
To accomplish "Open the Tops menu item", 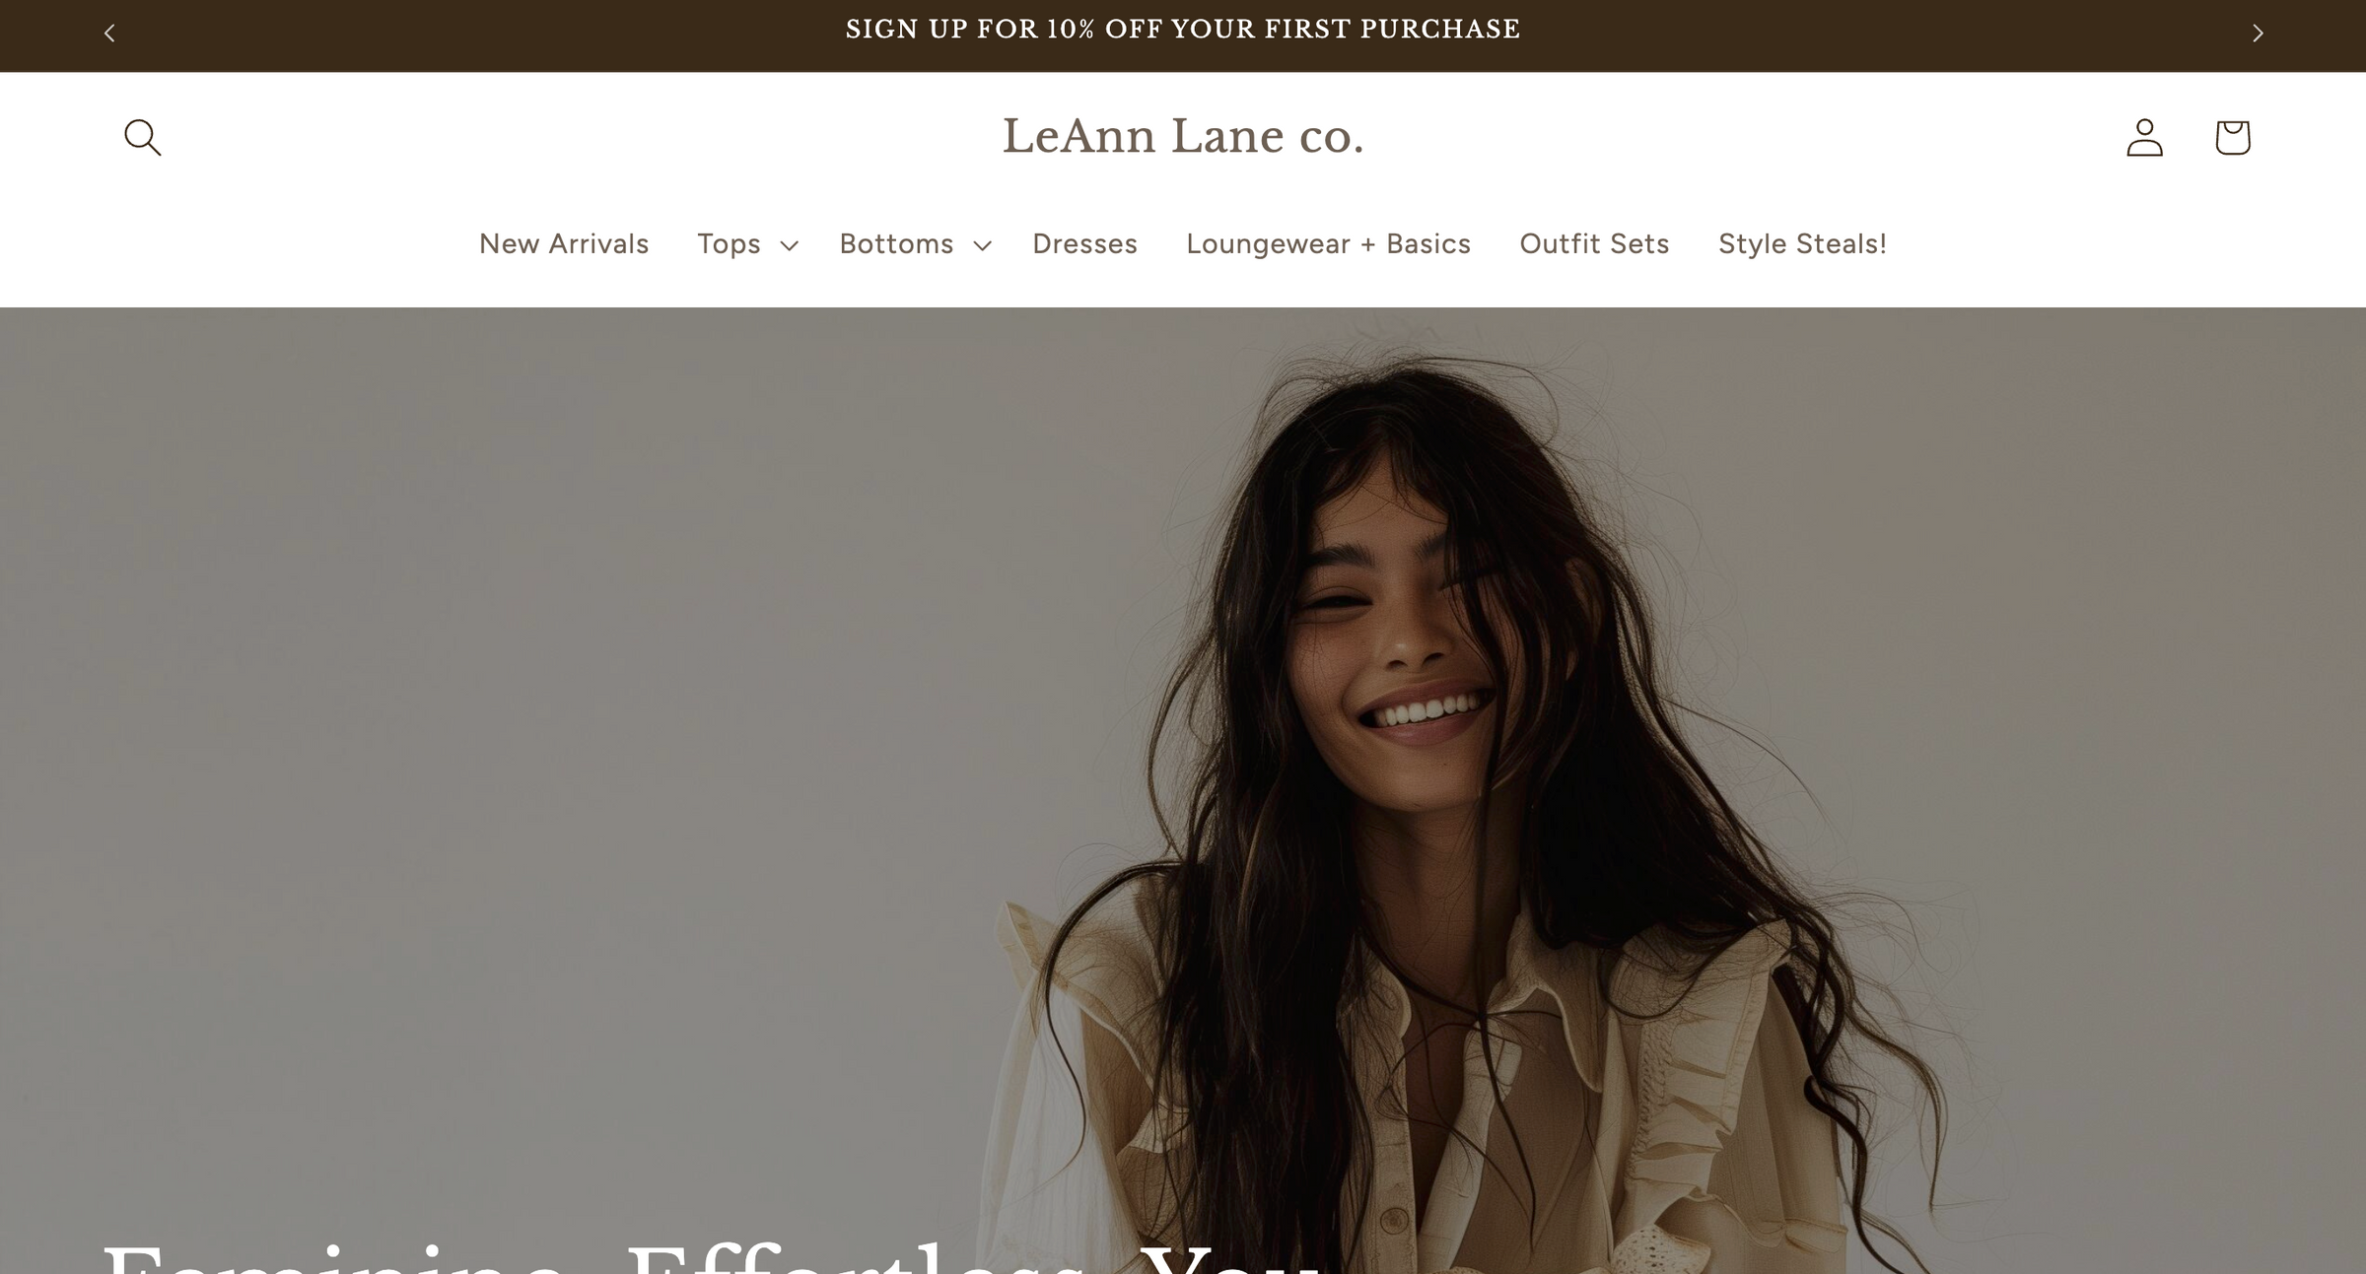I will coord(729,243).
